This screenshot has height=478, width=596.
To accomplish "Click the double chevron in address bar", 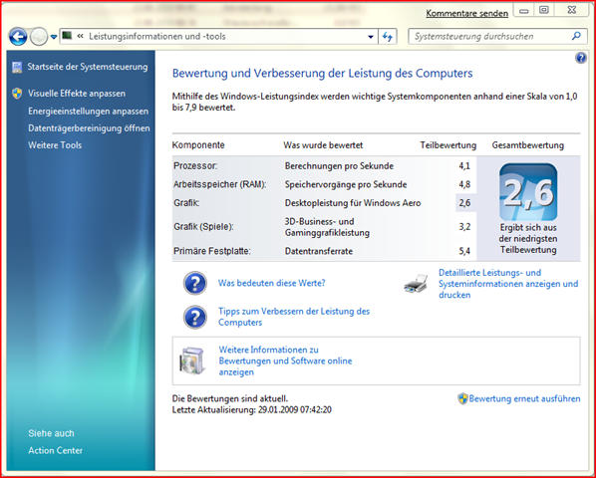I will tap(80, 36).
